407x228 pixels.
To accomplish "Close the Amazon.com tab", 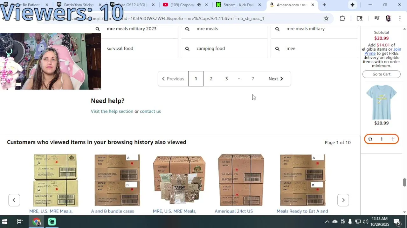I will (313, 5).
